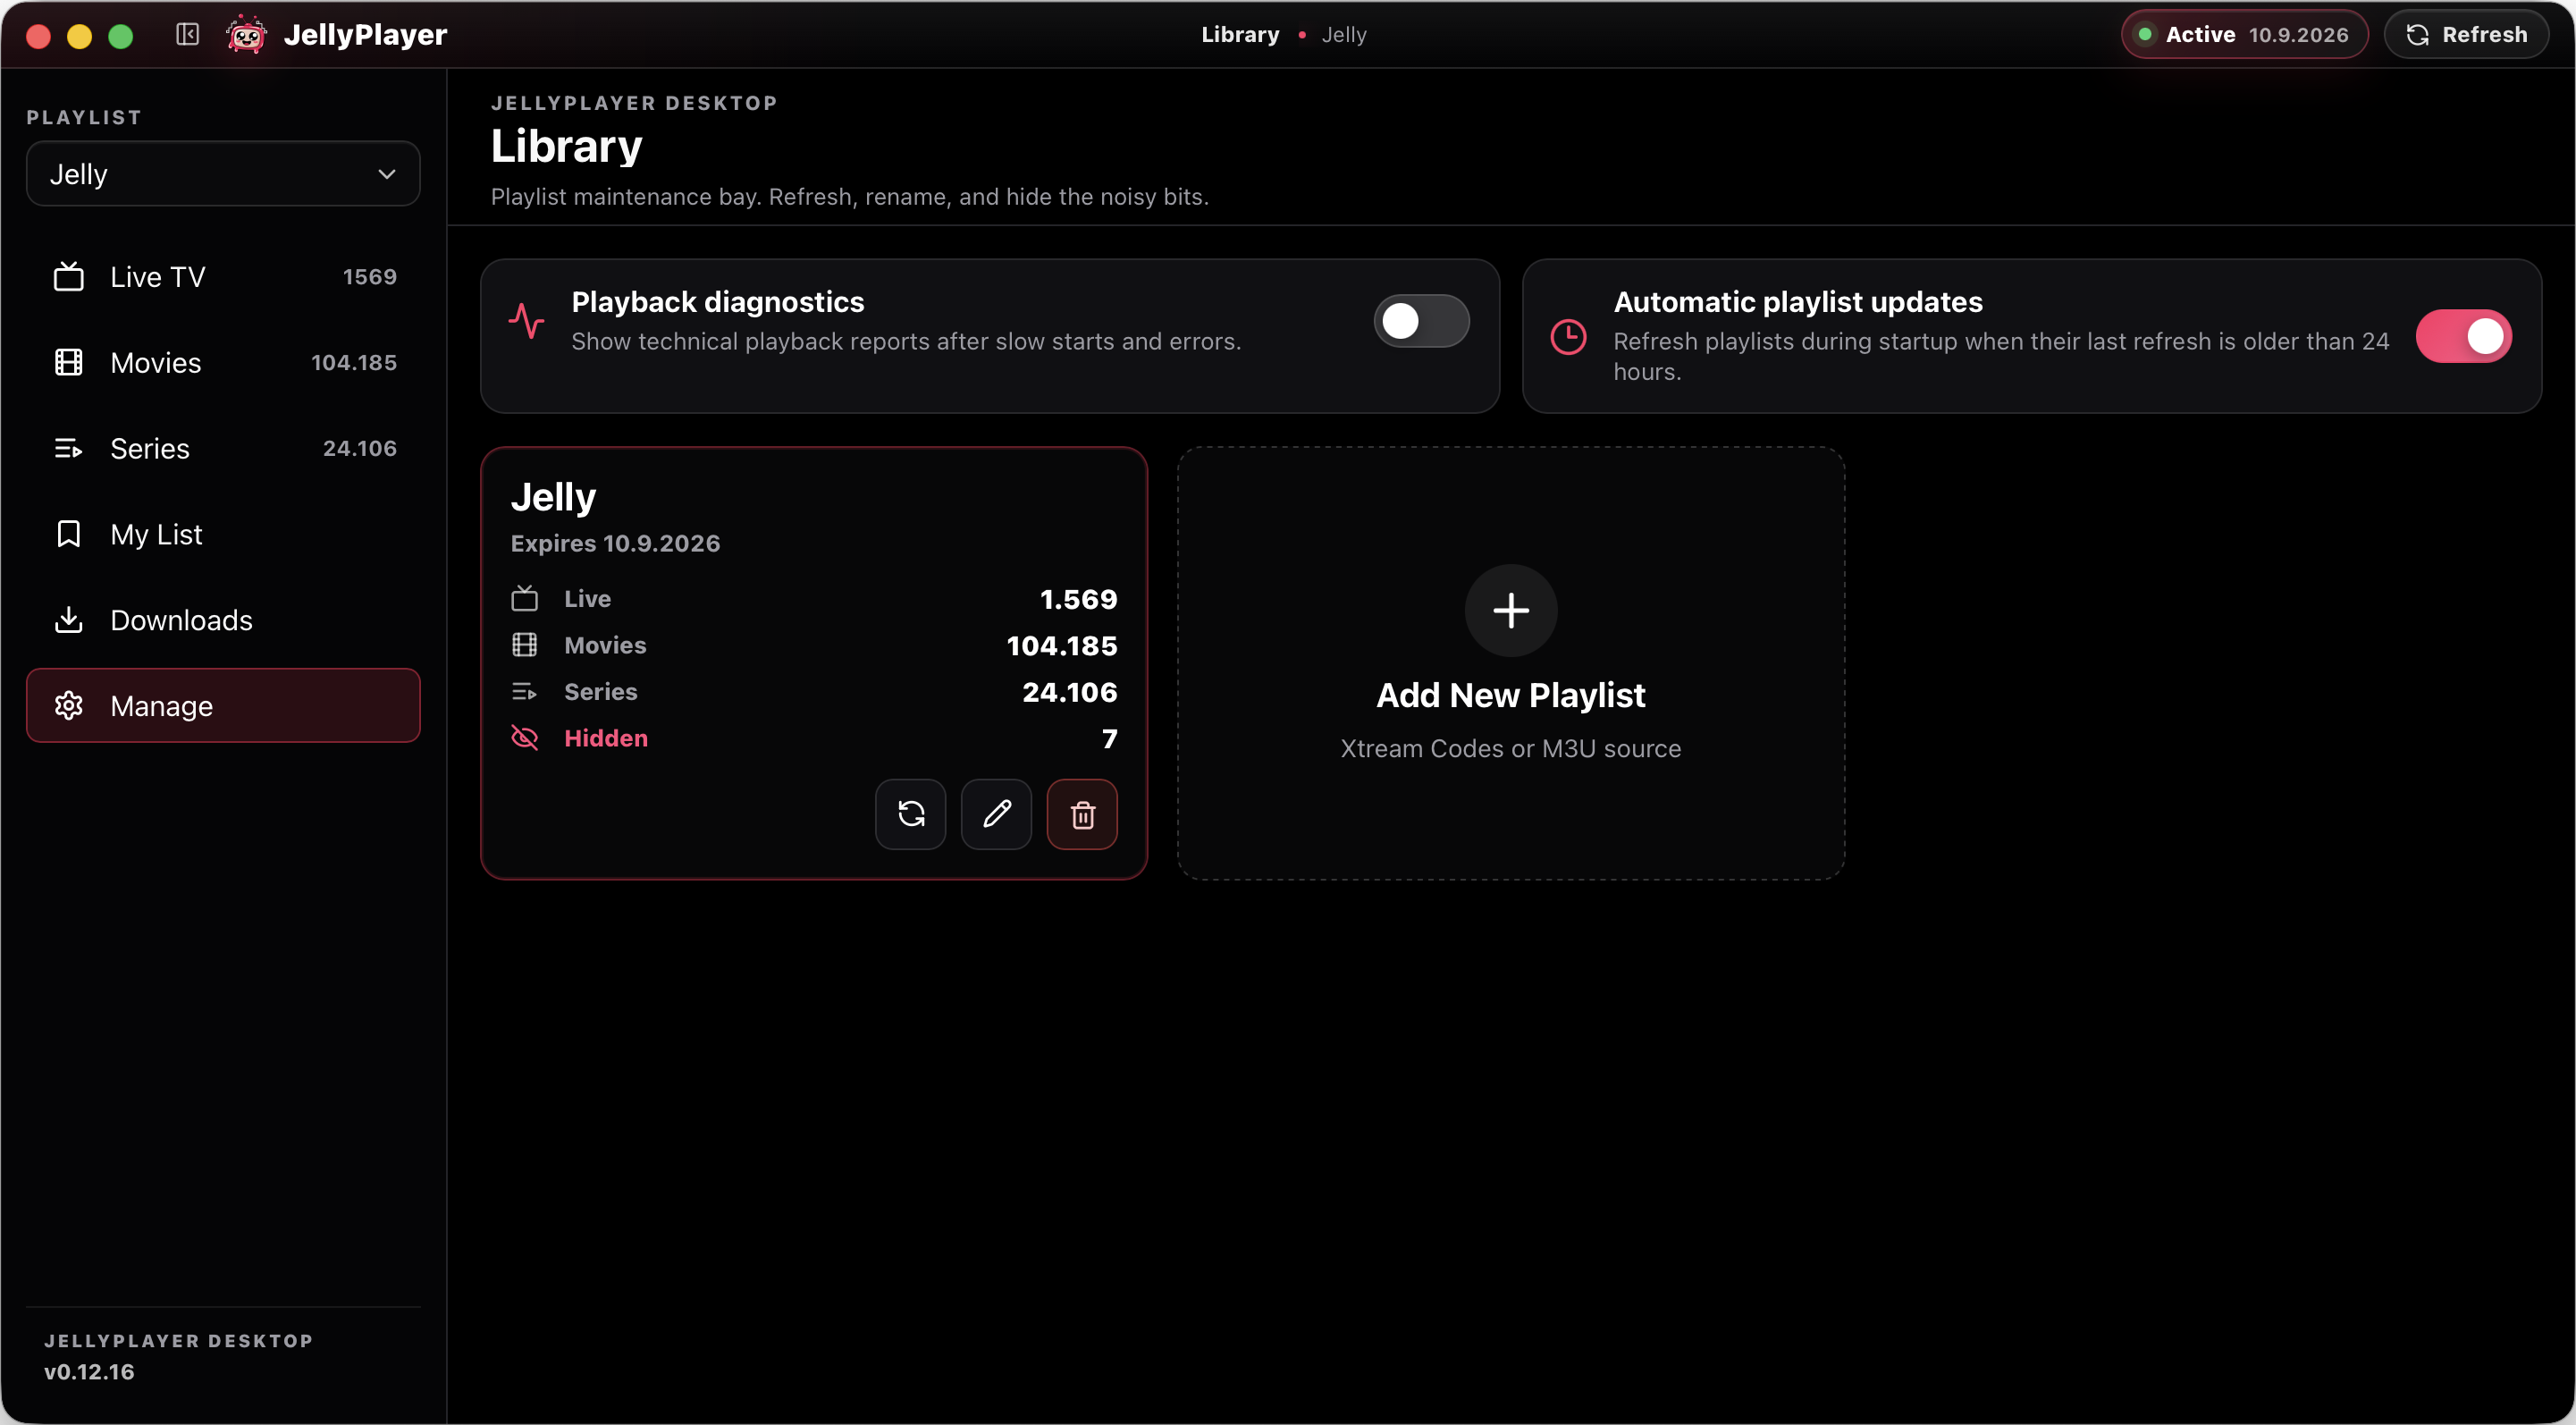Disable Automatic playlist updates switch
2576x1425 pixels.
(x=2463, y=336)
